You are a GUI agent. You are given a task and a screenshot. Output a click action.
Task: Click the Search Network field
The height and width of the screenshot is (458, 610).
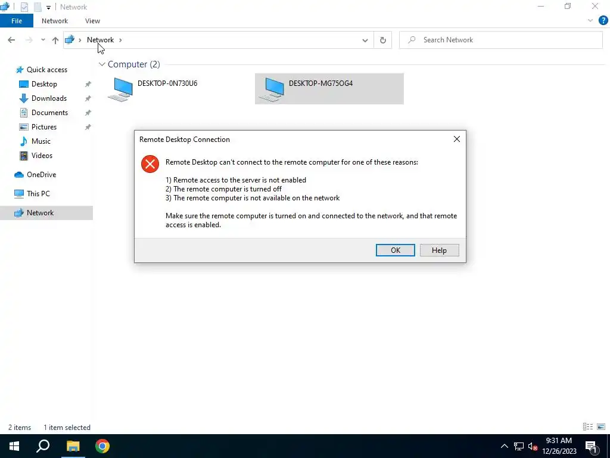(500, 40)
